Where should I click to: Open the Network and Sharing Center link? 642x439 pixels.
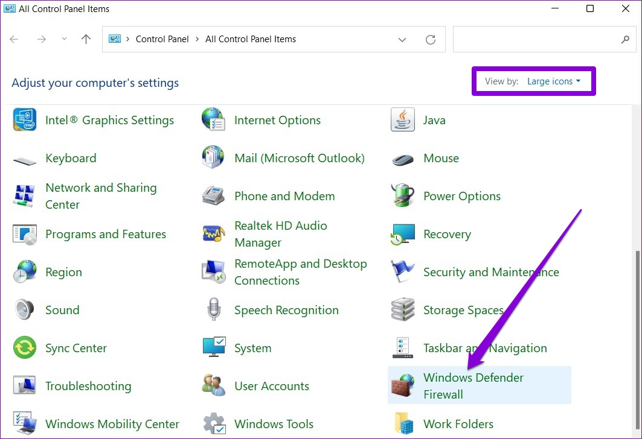click(100, 196)
